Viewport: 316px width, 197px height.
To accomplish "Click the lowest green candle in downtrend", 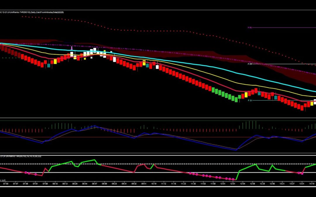I will [236, 99].
